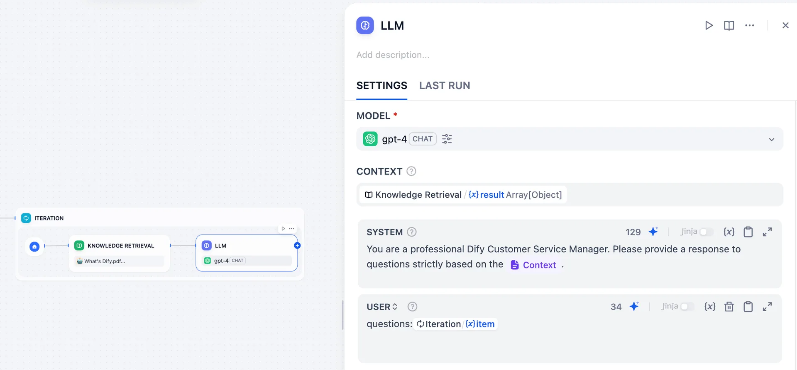797x370 pixels.
Task: Copy the USER prompt to clipboard
Action: pos(748,307)
